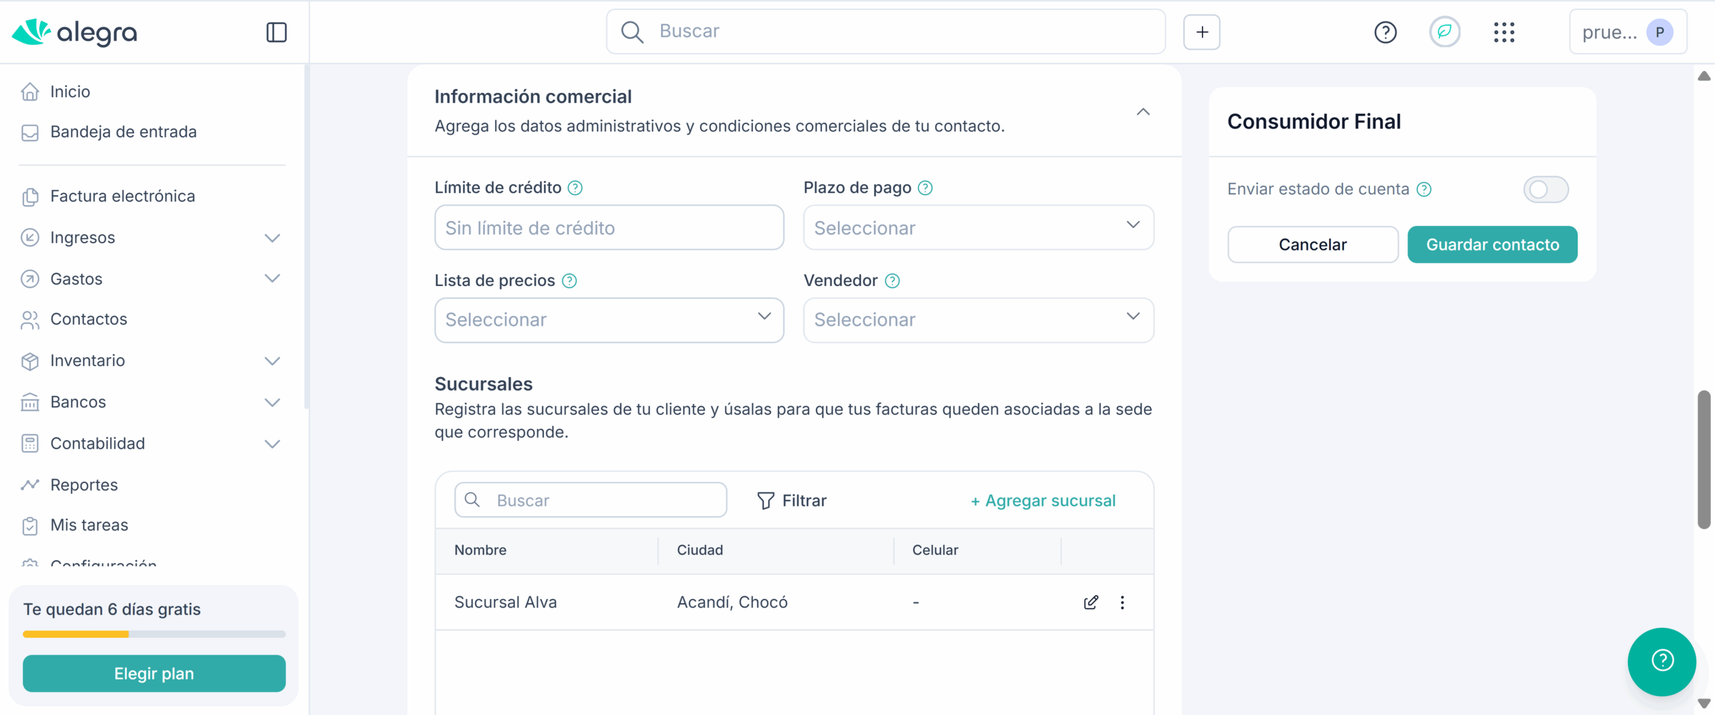Toggle Enviar estado de cuenta switch
Viewport: 1715px width, 715px height.
pos(1546,190)
